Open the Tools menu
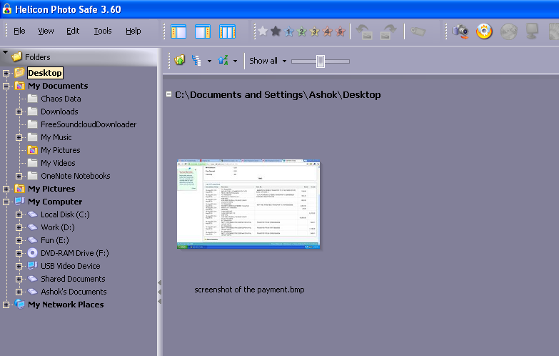 pyautogui.click(x=103, y=31)
